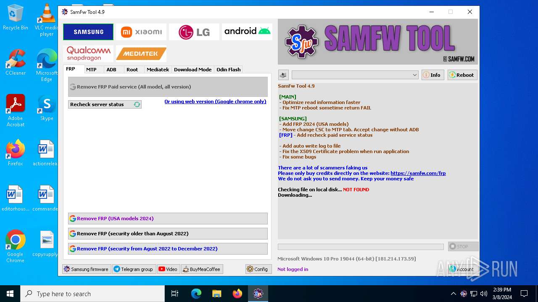Open commande Word document on desktop

click(x=46, y=198)
